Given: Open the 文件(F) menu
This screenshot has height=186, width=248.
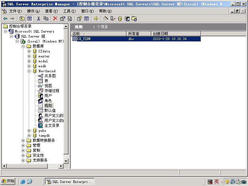Looking at the screenshot, I should [15, 11].
